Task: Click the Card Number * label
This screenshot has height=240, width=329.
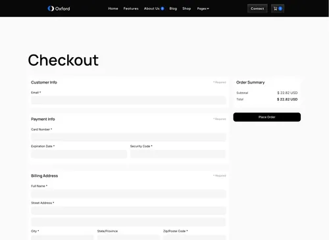Action: [41, 130]
